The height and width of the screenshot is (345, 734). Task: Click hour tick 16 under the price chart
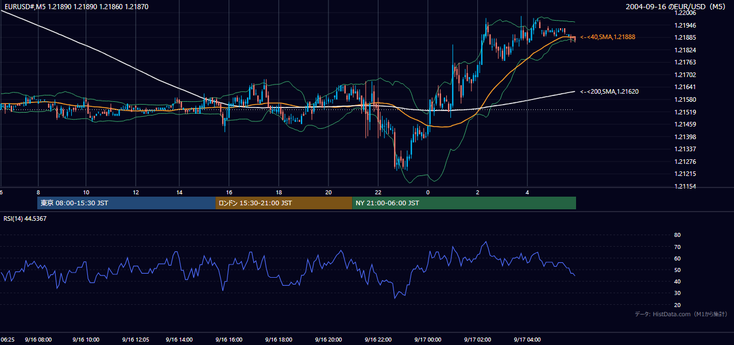[x=229, y=192]
